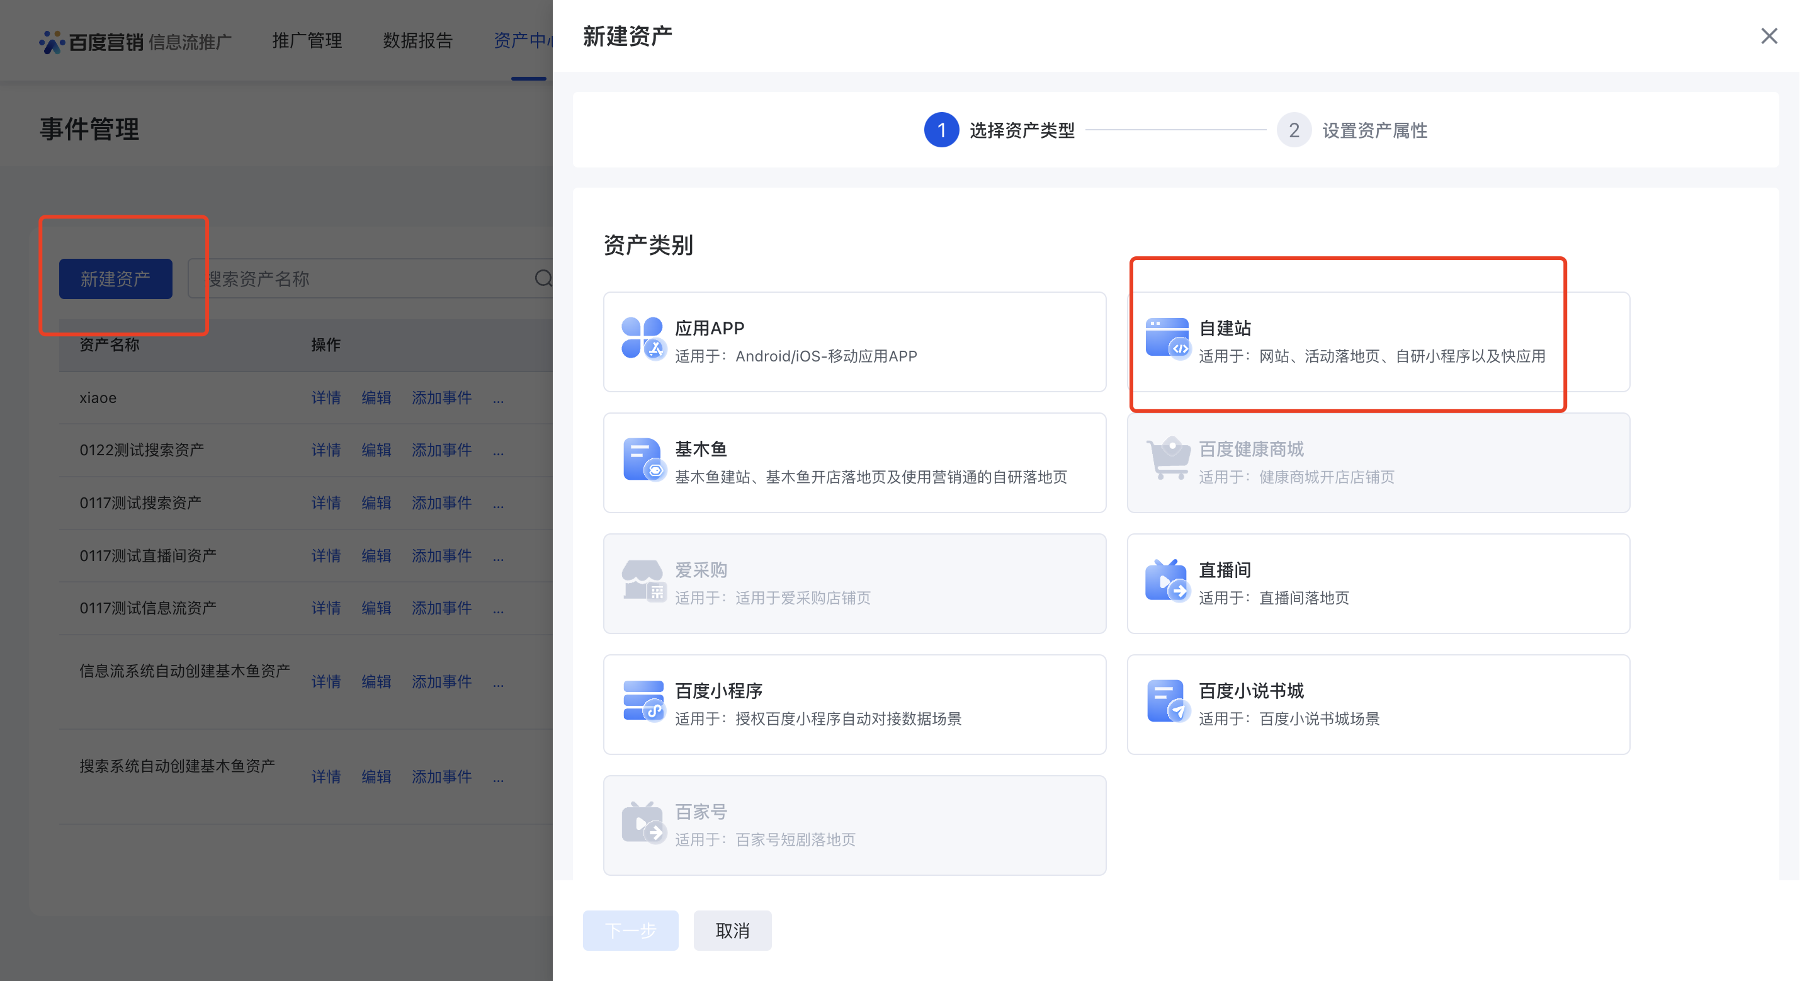Click 编辑 for 0117测试搜索资产

coord(376,503)
